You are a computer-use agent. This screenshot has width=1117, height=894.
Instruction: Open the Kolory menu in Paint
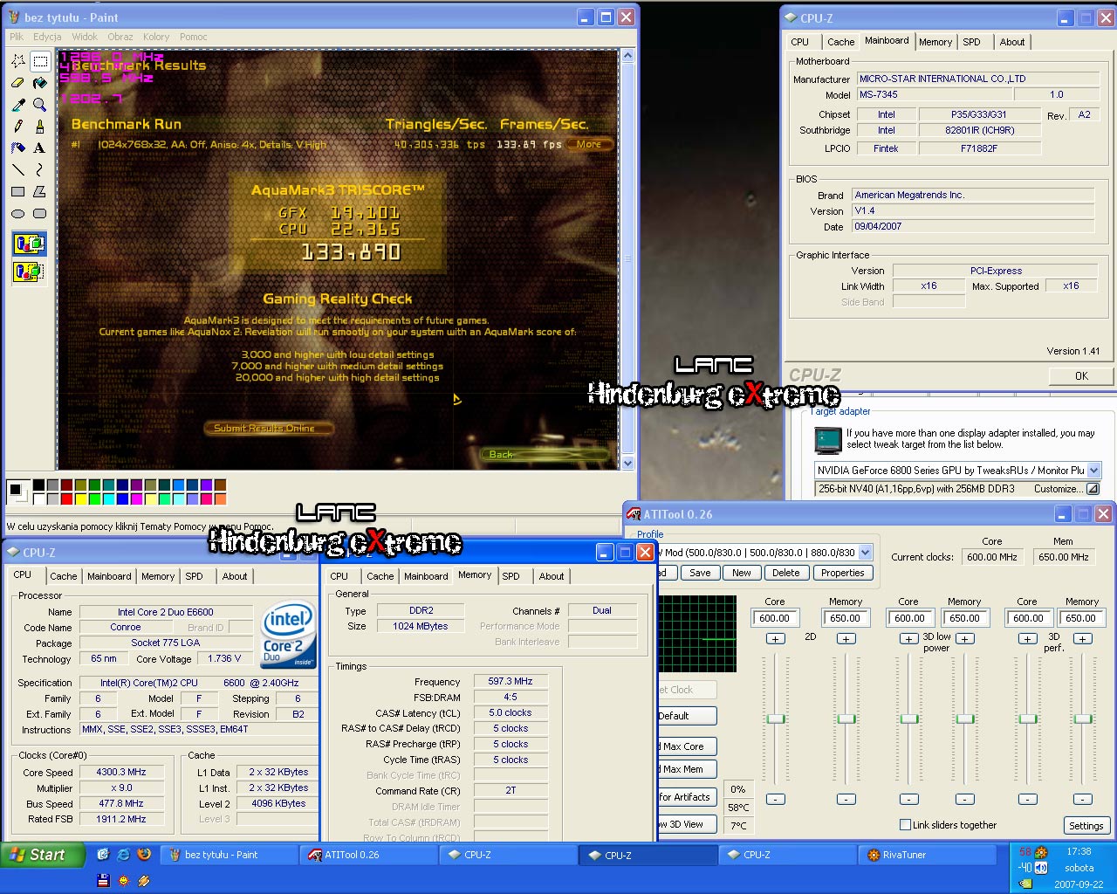156,37
